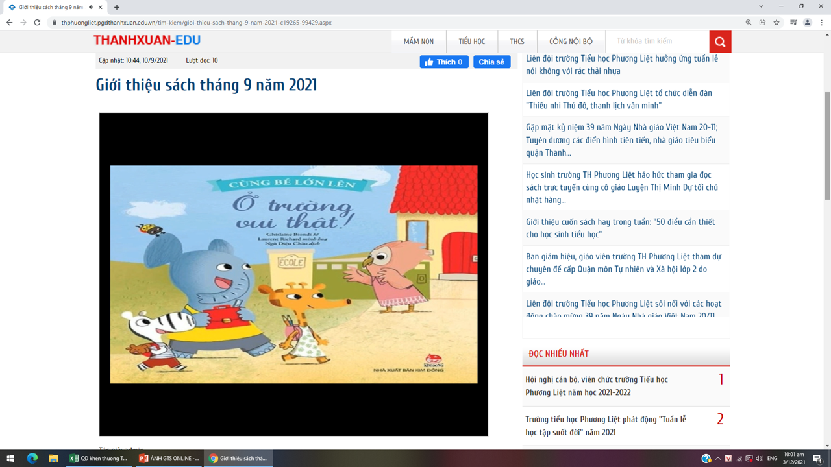Open Gặp mặt kỷ niệm 39 năm article
The image size is (831, 467).
pos(622,140)
